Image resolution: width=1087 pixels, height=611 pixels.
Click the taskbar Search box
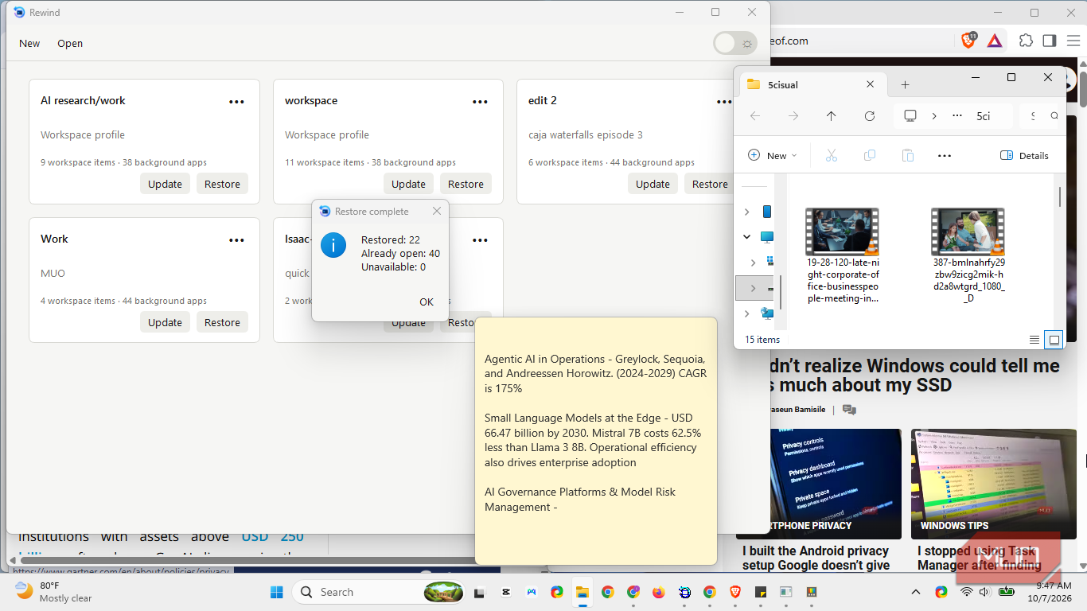[x=378, y=592]
